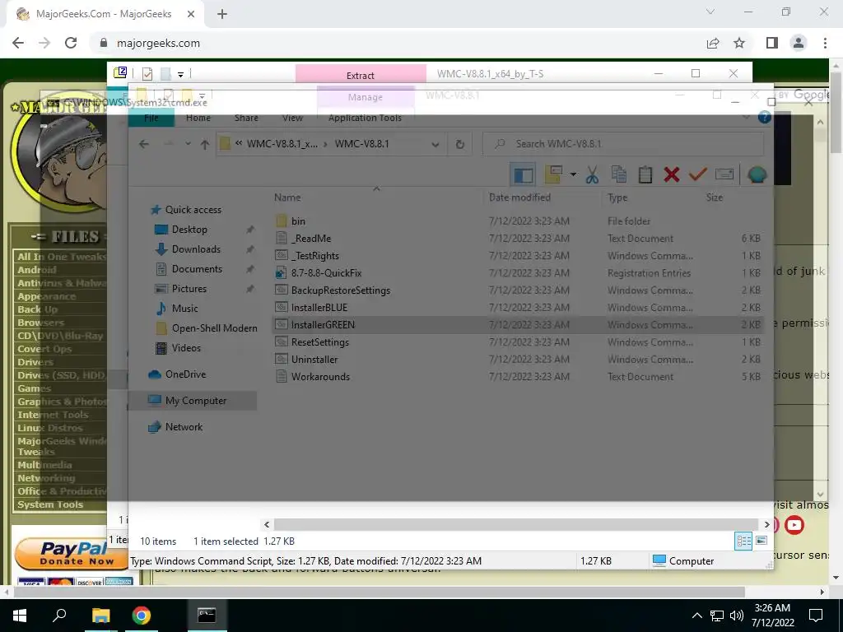Bookmark the page using Chrome's star icon
This screenshot has width=843, height=632.
[x=740, y=43]
